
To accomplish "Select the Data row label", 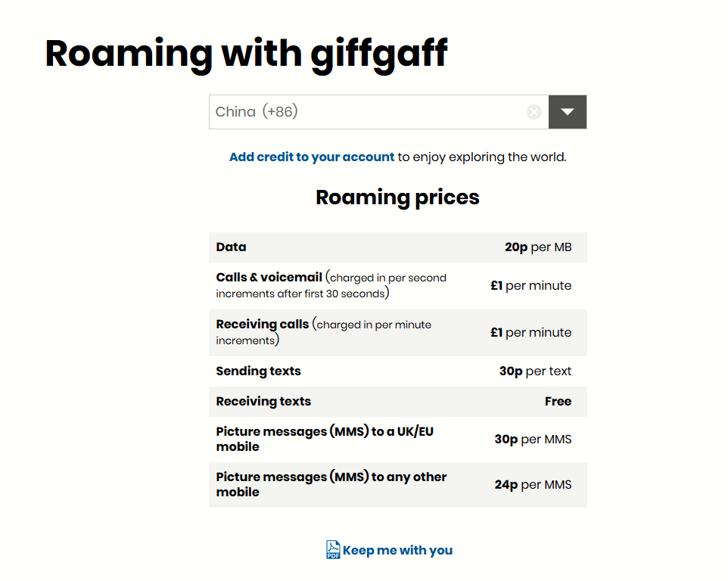I will click(231, 247).
